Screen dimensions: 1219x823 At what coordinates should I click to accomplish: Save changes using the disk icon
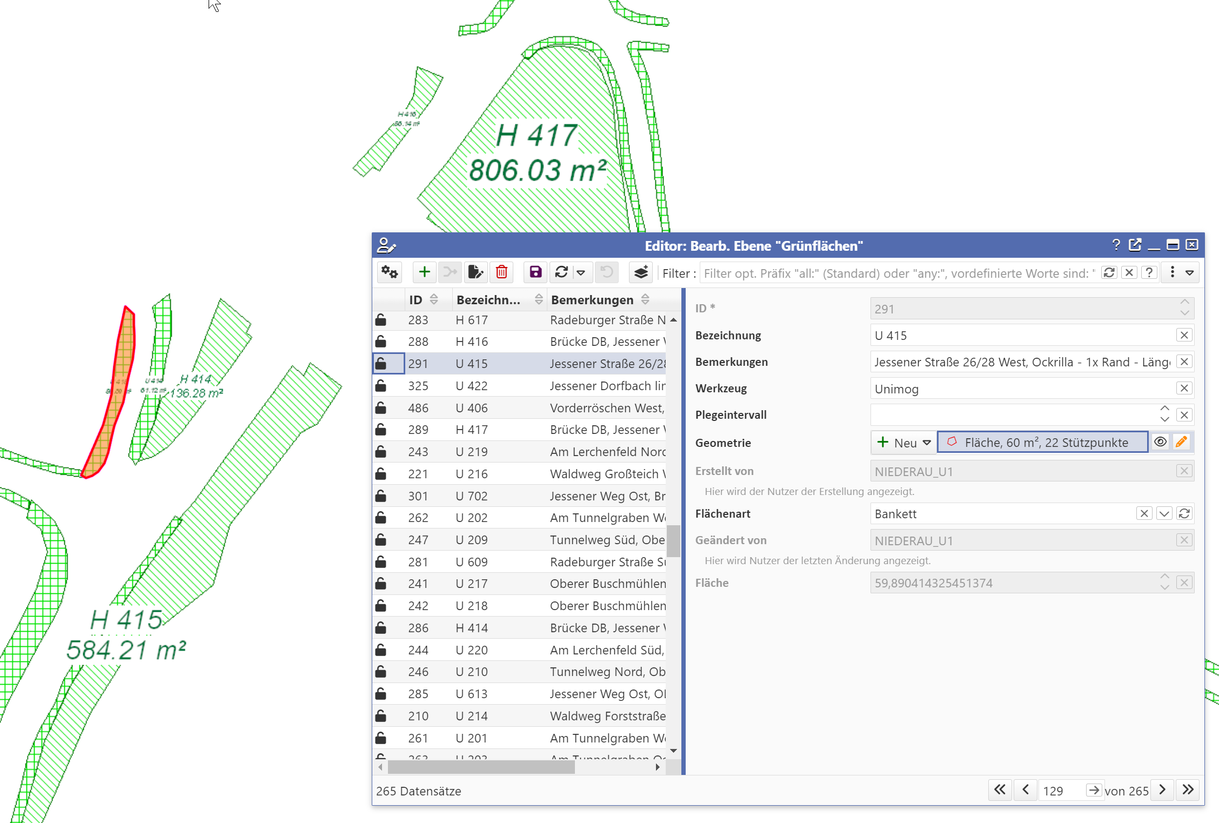pyautogui.click(x=535, y=272)
